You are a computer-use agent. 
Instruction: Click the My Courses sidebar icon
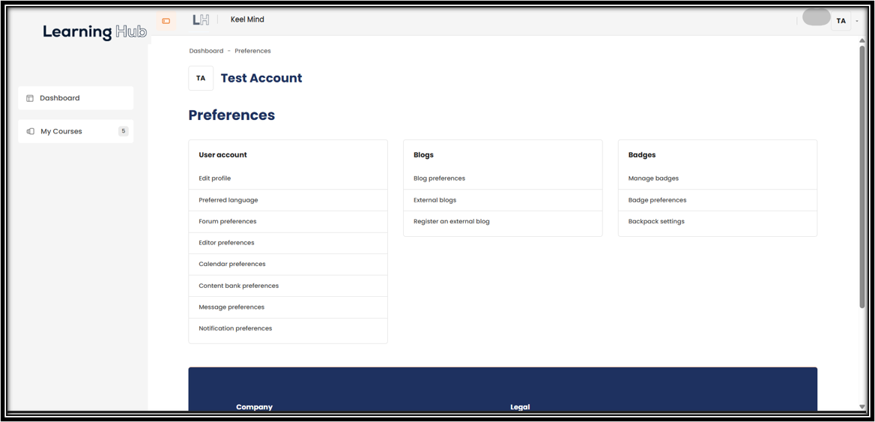30,132
